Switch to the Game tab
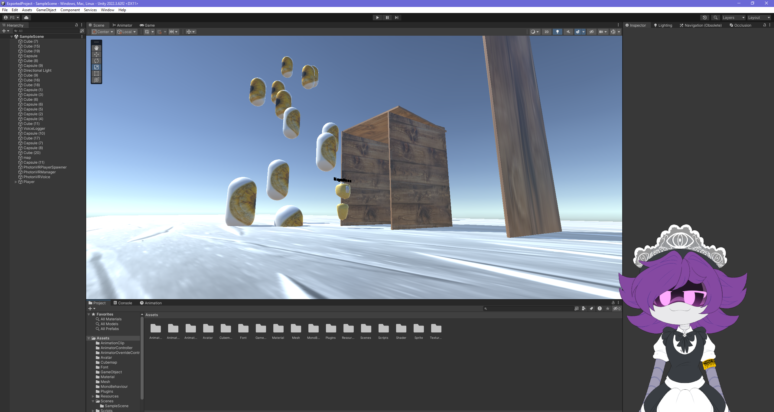Screen dimensions: 774x412 [x=147, y=25]
